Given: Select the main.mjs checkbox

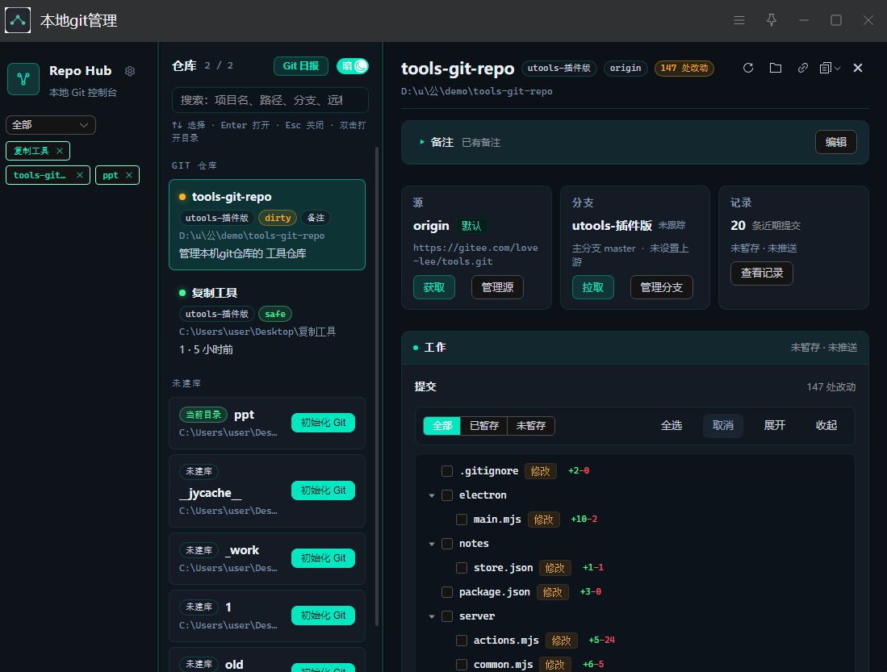Looking at the screenshot, I should [x=462, y=520].
